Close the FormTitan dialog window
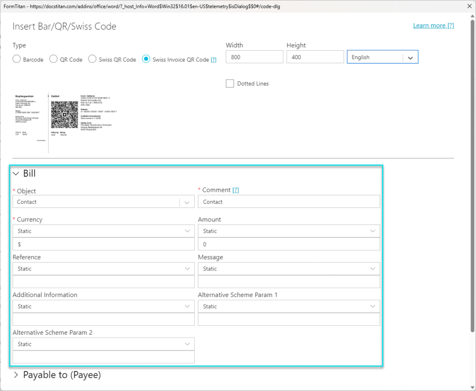 467,7
